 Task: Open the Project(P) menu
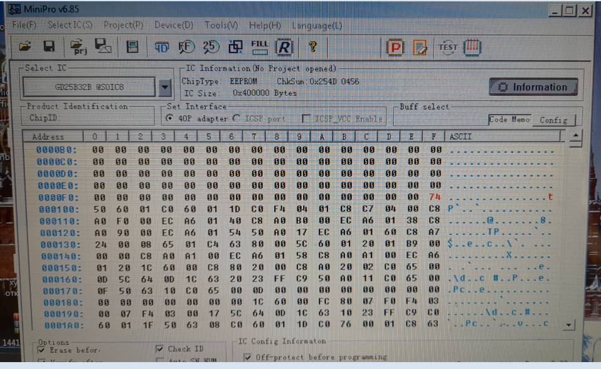pyautogui.click(x=124, y=25)
